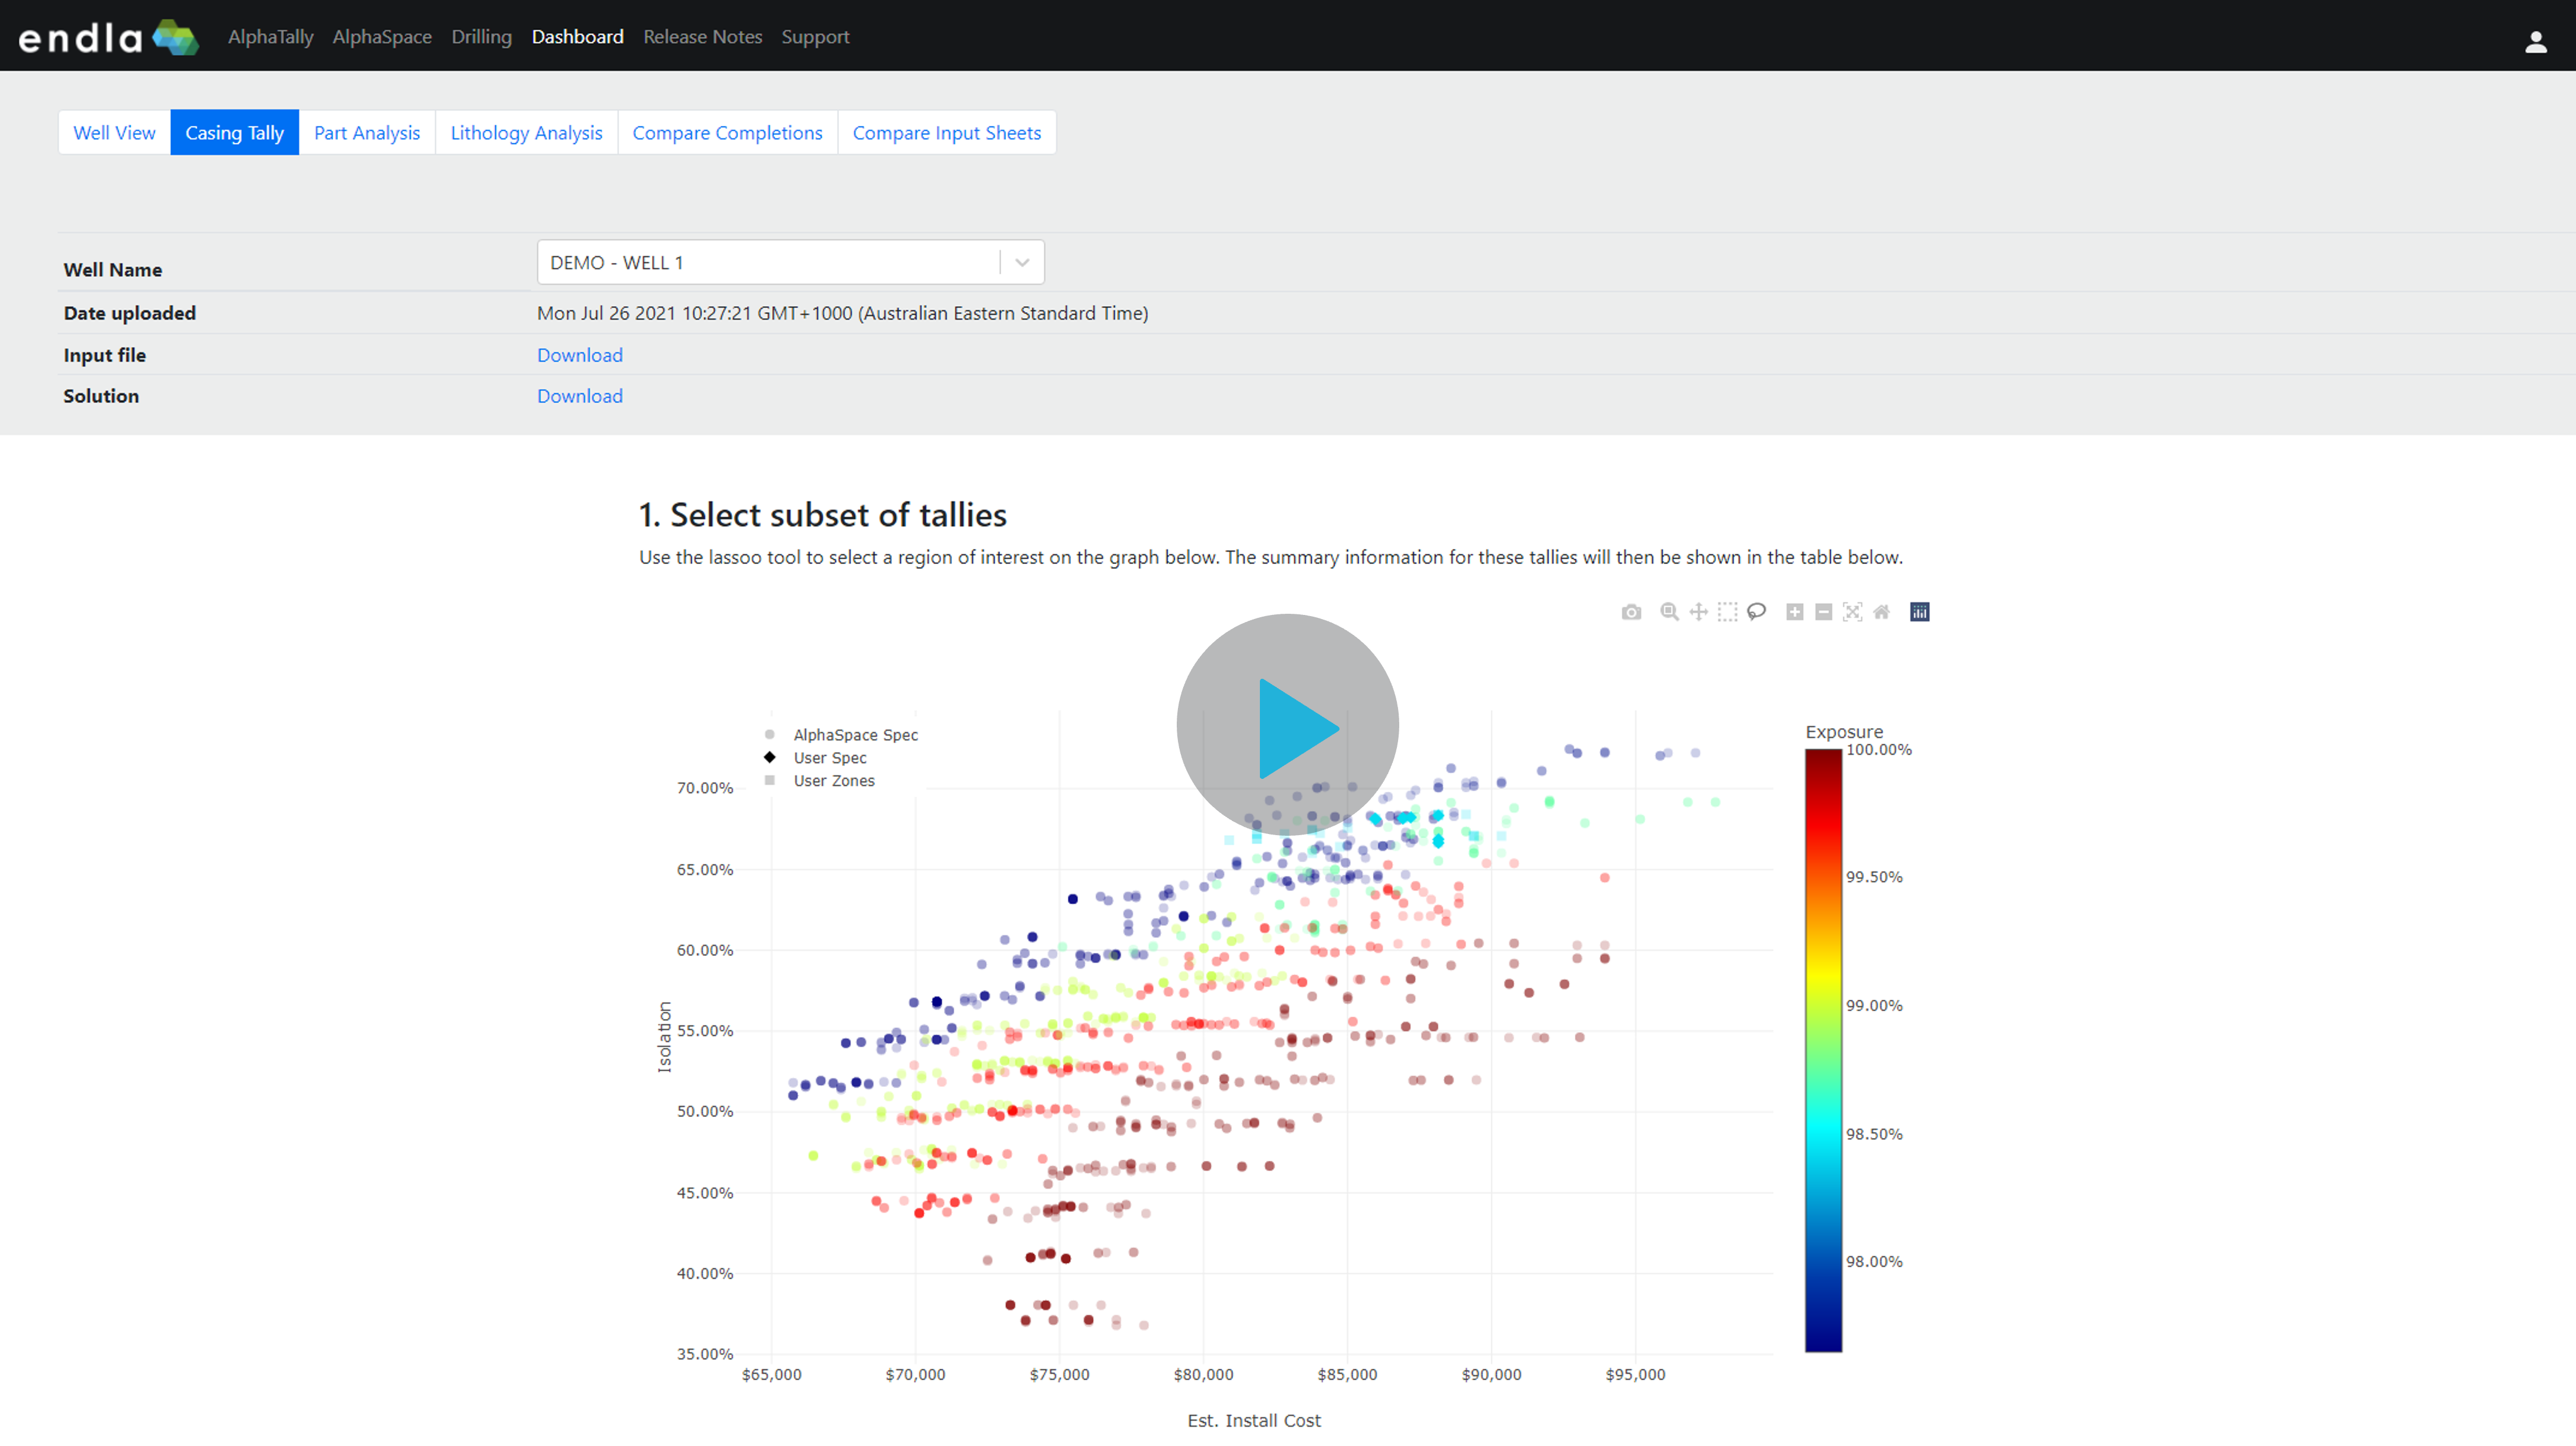The height and width of the screenshot is (1446, 2576).
Task: Click the Exposure colorbar title
Action: [1844, 731]
